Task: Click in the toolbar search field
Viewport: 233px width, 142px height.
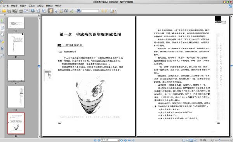Action: [90, 11]
